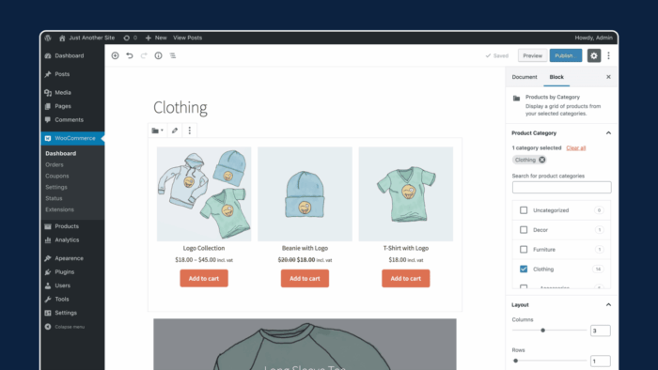The image size is (658, 370).
Task: Open WooCommerce Extensions submenu
Action: (59, 209)
